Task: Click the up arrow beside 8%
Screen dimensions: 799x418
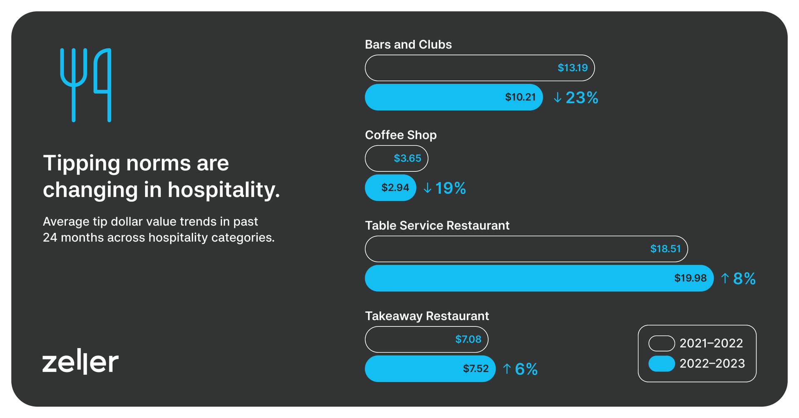Action: click(x=725, y=278)
